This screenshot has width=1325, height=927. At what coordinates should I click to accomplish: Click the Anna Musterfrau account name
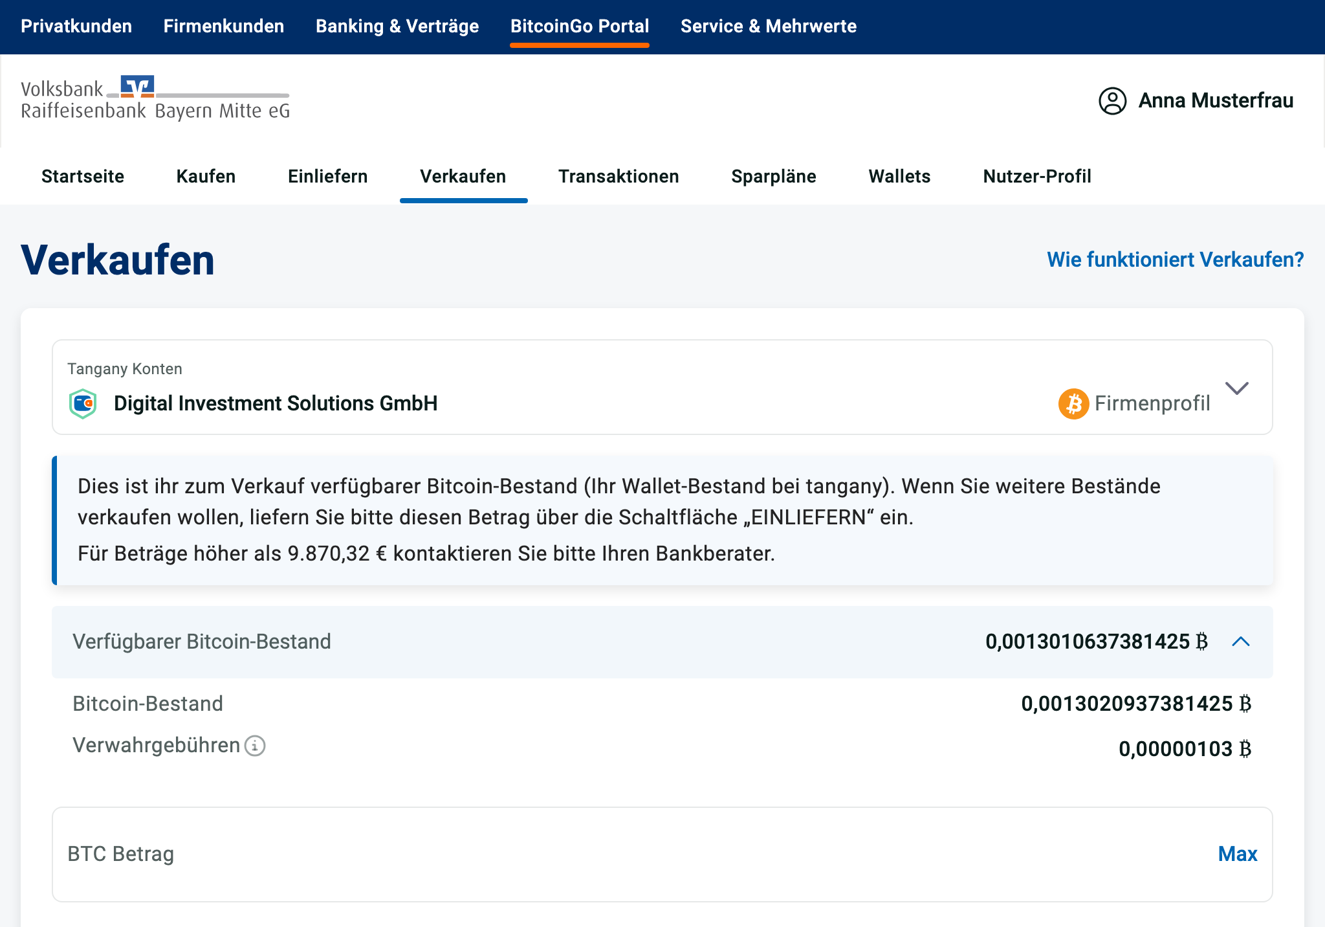point(1216,101)
